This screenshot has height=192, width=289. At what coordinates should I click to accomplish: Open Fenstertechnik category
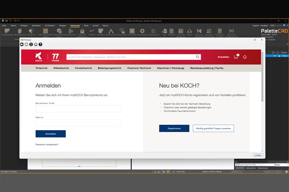pyautogui.click(x=83, y=68)
